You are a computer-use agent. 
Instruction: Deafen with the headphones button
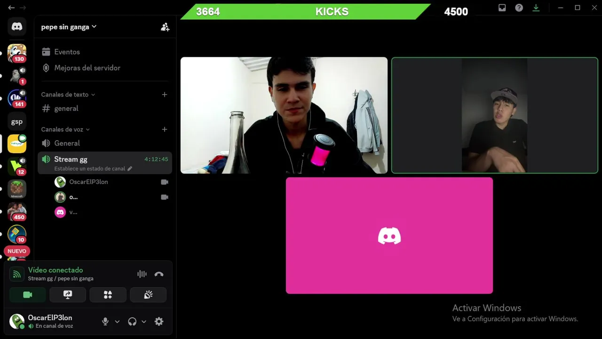tap(132, 322)
